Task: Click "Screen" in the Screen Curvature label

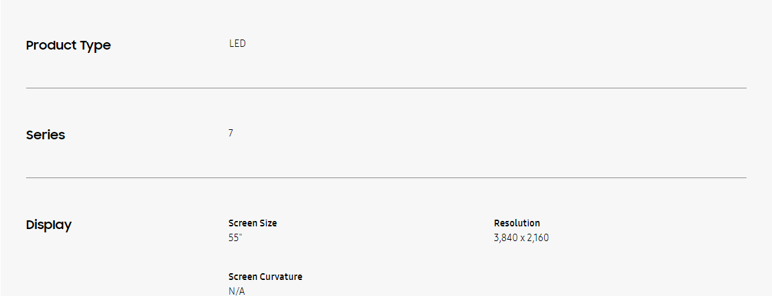Action: click(243, 277)
